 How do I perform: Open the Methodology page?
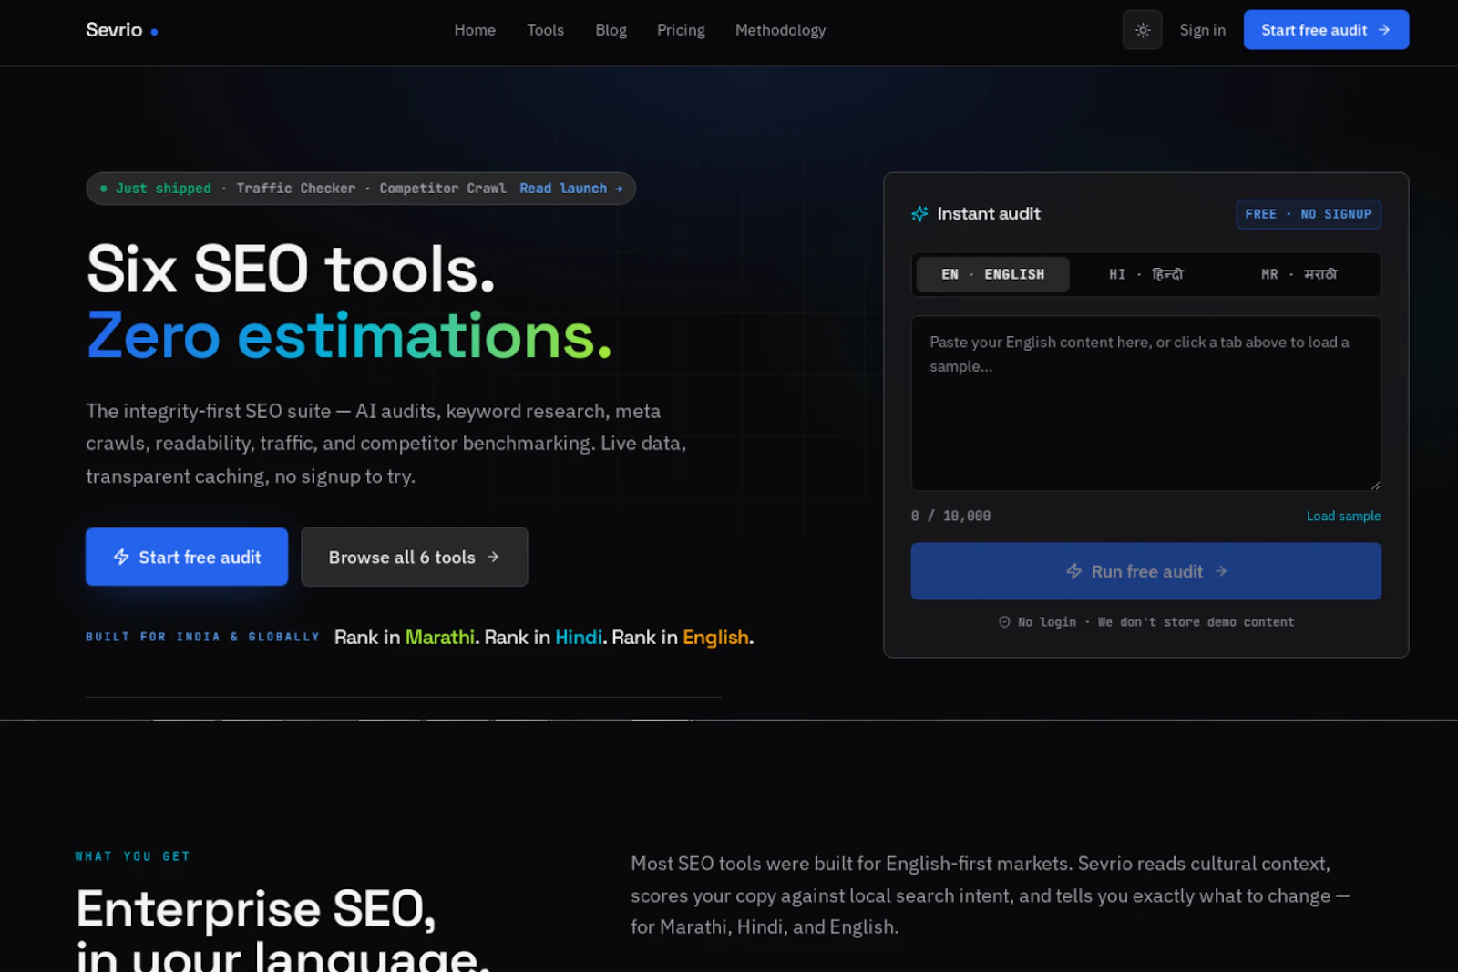[x=780, y=30]
